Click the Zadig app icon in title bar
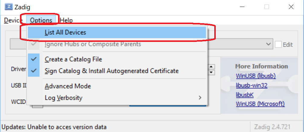This screenshot has height=132, width=304. [x=8, y=7]
